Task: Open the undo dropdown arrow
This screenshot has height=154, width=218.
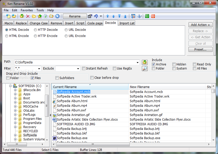Action: coord(101,16)
